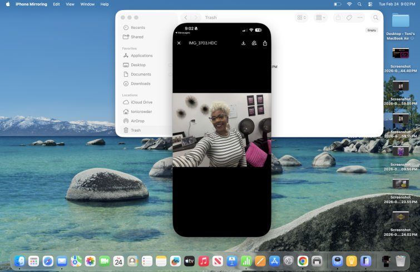420x272 pixels.
Task: Close the IMG_3703.HEIC preview with the X
Action: (179, 43)
